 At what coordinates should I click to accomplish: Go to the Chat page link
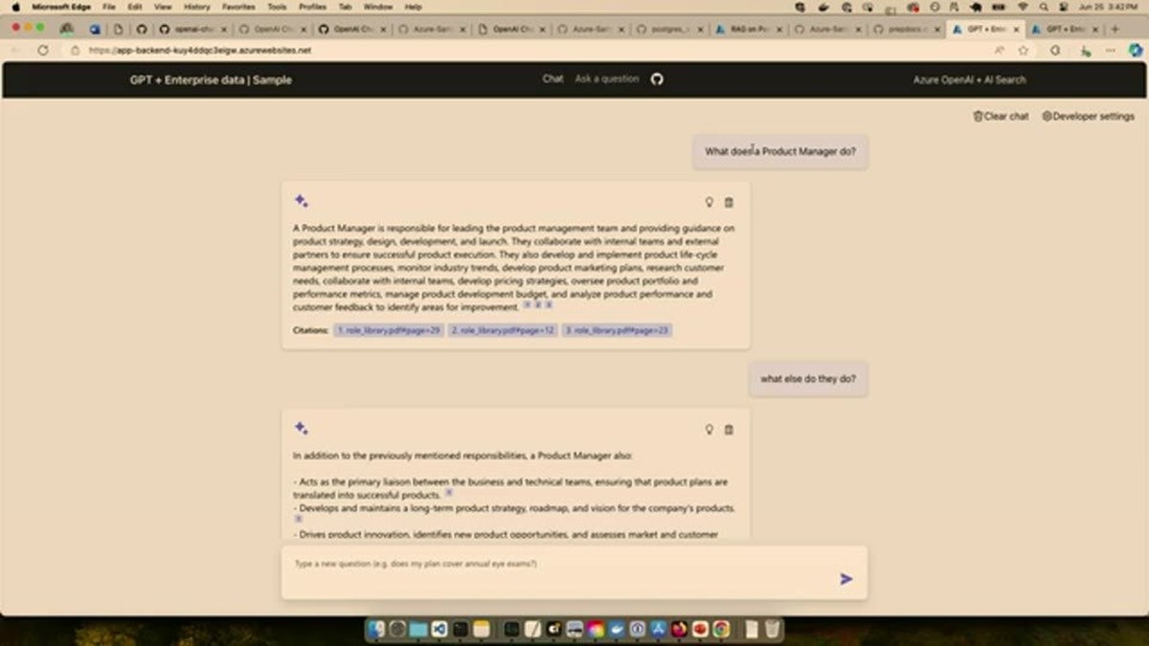pyautogui.click(x=553, y=78)
